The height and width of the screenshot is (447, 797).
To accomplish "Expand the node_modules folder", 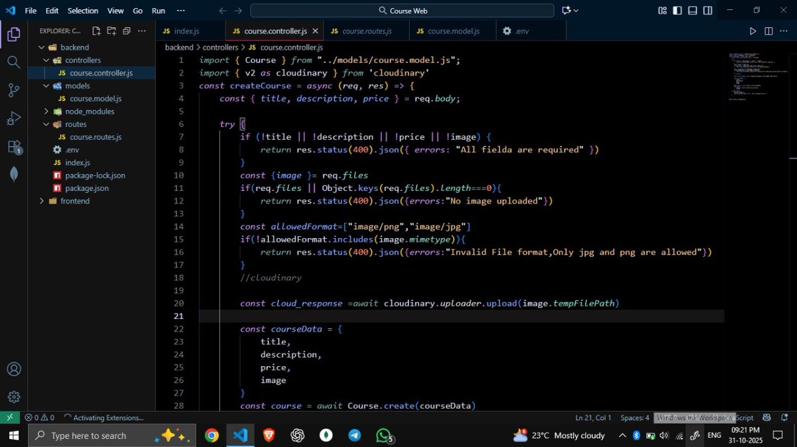I will click(45, 111).
